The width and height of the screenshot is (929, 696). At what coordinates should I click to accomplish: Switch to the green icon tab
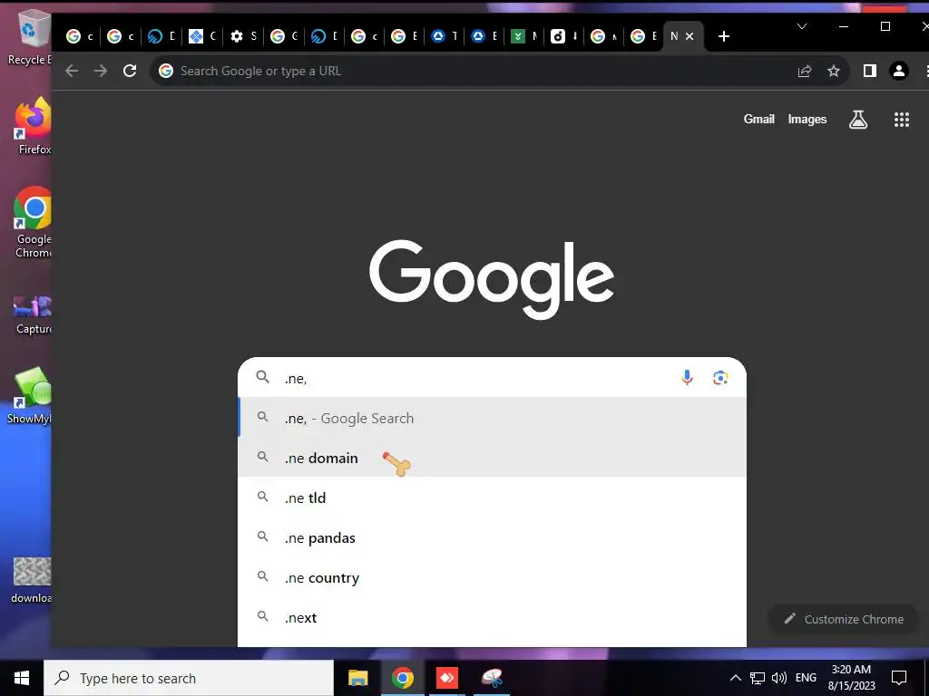[523, 36]
